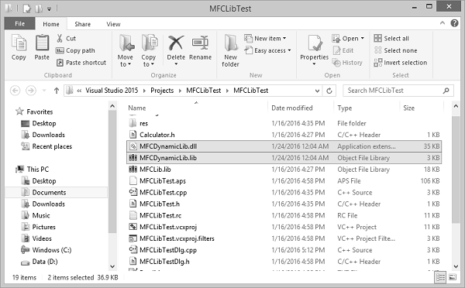
Task: Sort by the Type column header
Action: point(367,108)
